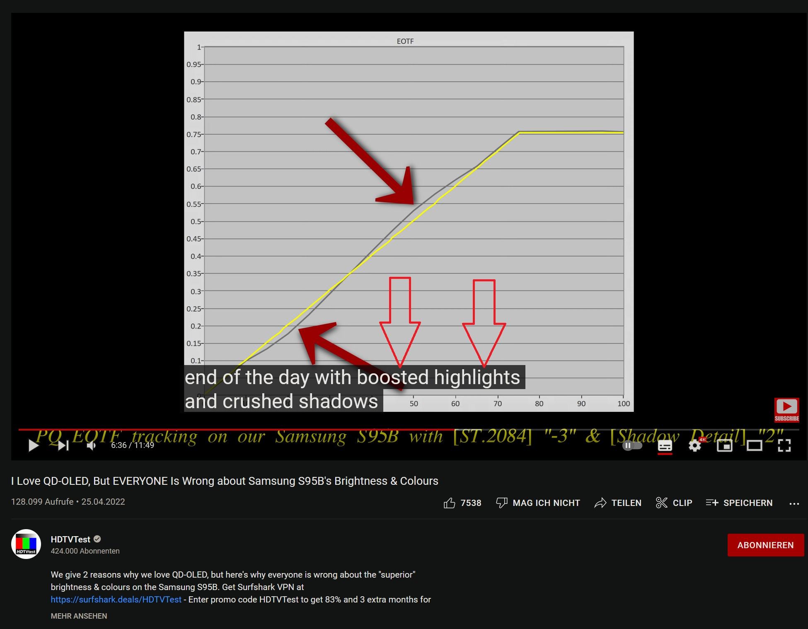Click the 128.099 Aufrufe view count

42,501
